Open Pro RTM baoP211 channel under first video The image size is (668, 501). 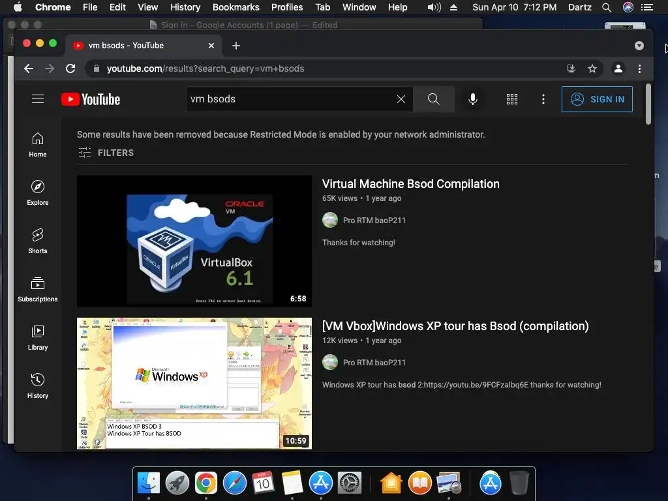(x=374, y=220)
